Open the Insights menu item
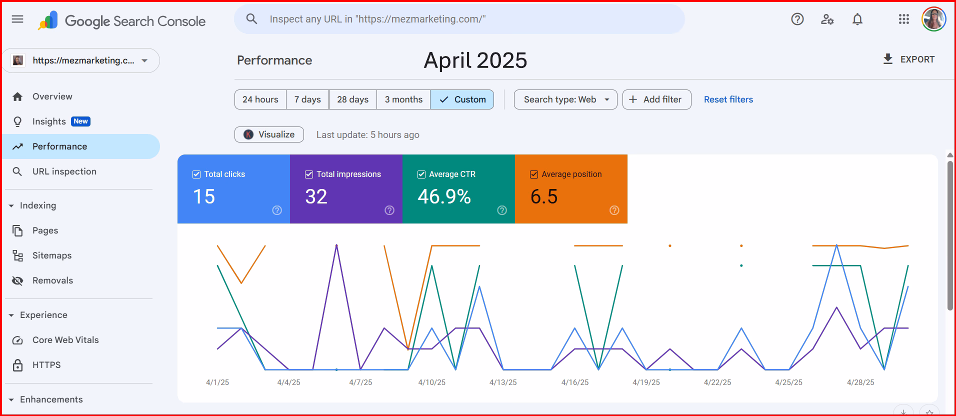This screenshot has width=956, height=416. point(81,121)
